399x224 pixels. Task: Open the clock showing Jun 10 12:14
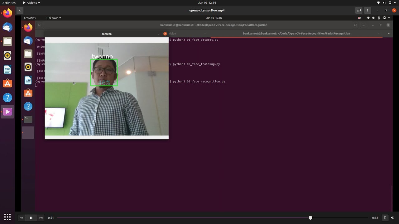tap(207, 3)
